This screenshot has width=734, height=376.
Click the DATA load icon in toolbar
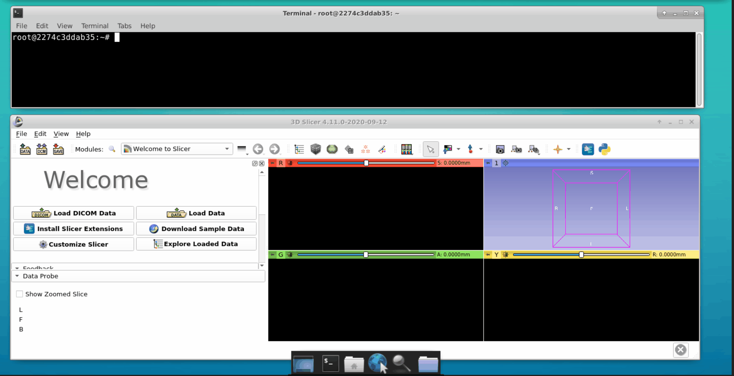[25, 149]
